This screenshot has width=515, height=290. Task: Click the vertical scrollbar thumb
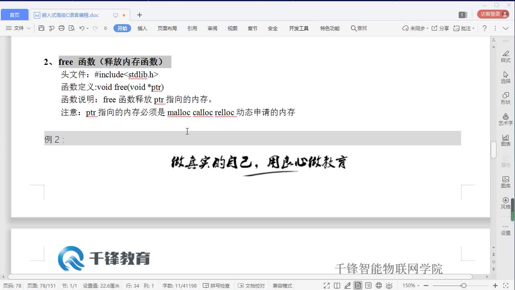click(x=494, y=149)
